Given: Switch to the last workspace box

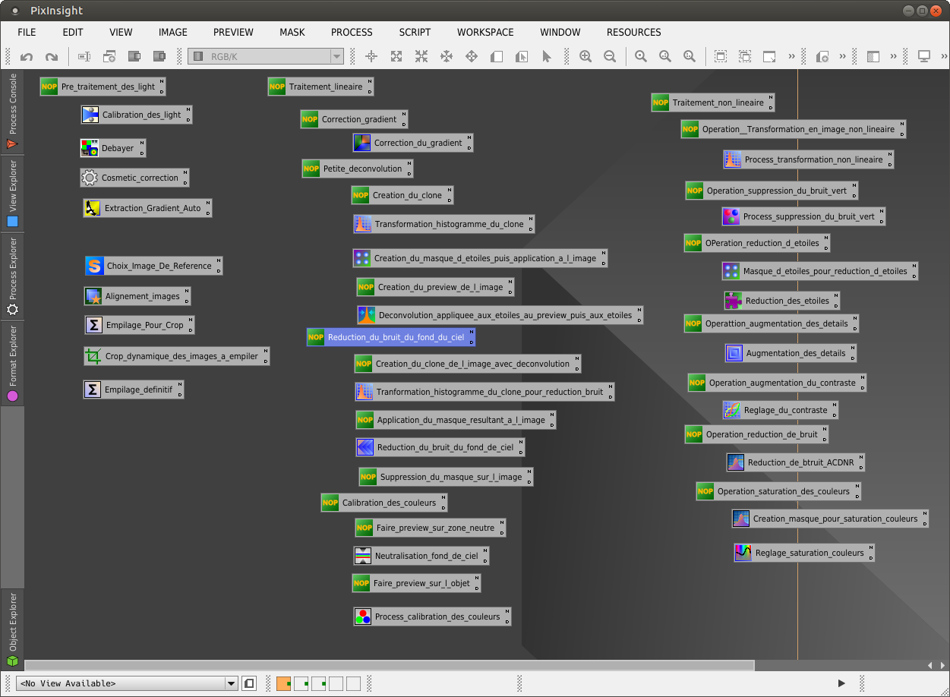Looking at the screenshot, I should click(353, 683).
